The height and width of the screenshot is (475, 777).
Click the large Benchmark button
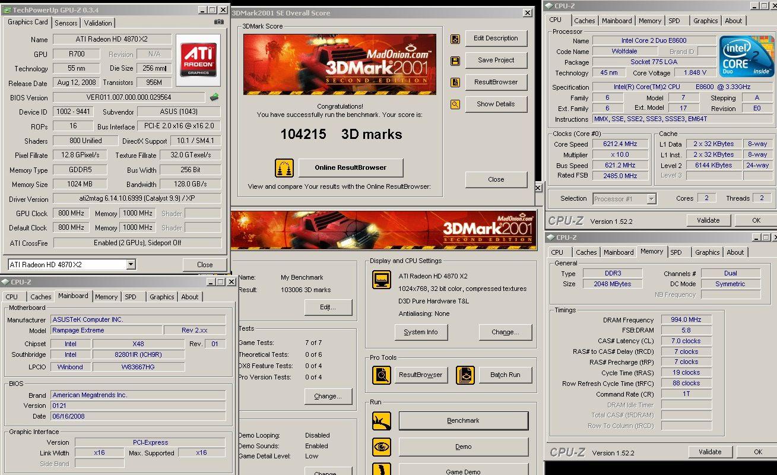[463, 421]
